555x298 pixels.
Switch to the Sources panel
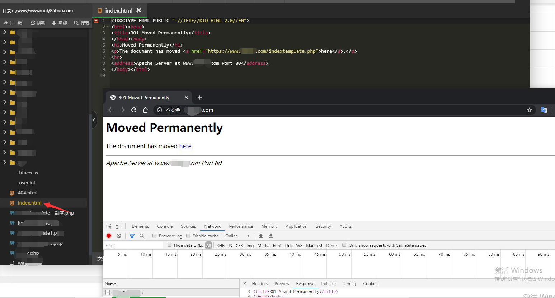(188, 226)
